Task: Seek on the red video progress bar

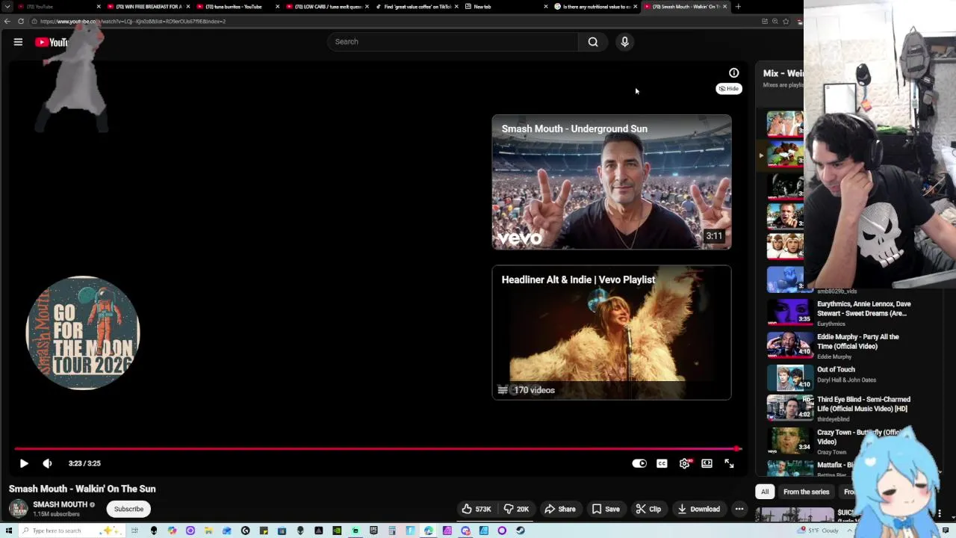Action: click(x=377, y=449)
